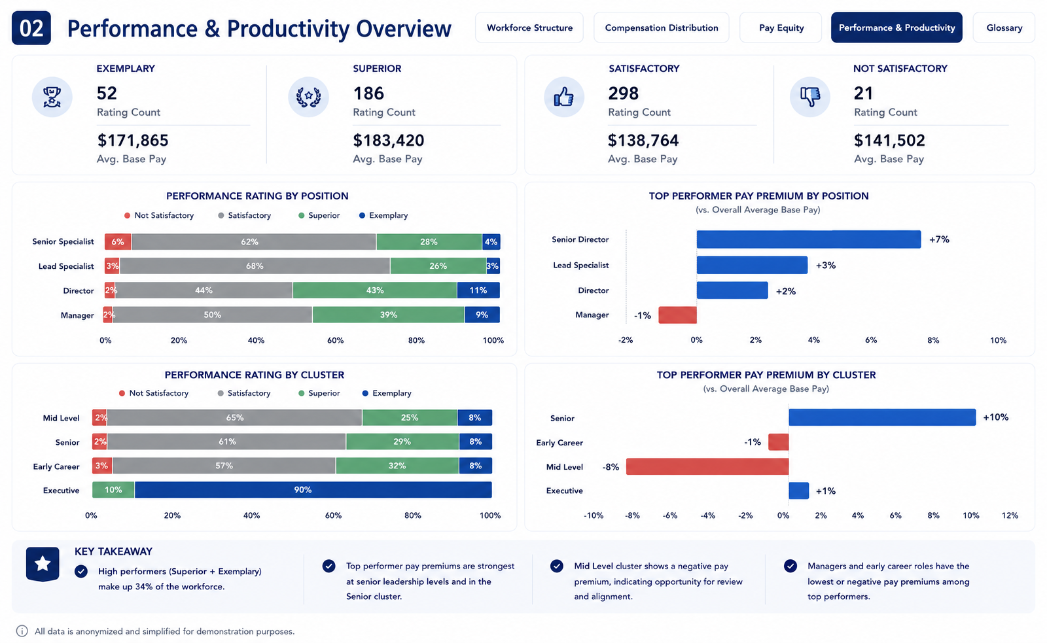
Task: Click the Superior laurel stars icon
Action: [308, 97]
